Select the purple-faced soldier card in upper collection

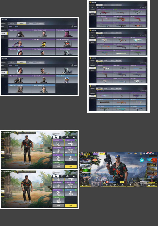(66, 33)
